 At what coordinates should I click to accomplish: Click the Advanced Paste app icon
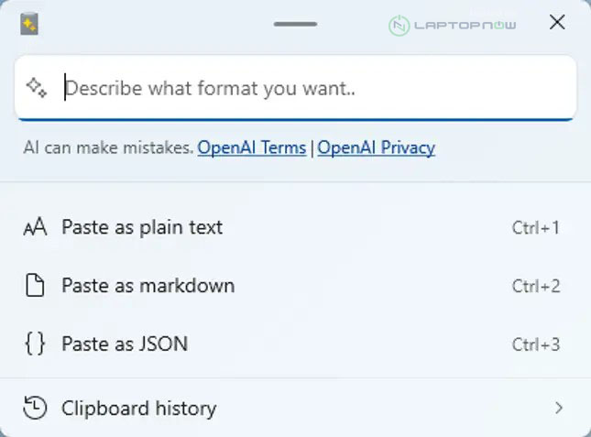29,24
